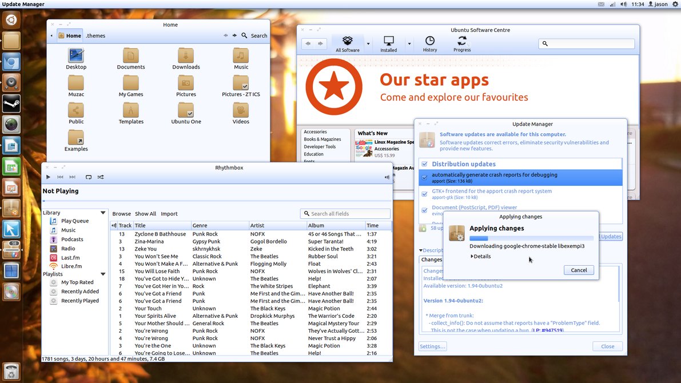The height and width of the screenshot is (383, 681).
Task: Open the session gear menu in top panel
Action: pos(675,4)
